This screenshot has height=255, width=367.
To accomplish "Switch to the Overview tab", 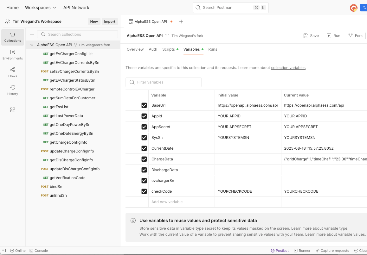I will click(135, 49).
